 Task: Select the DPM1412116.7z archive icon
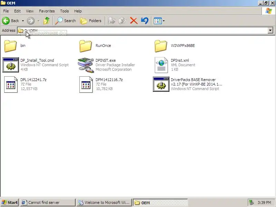[86, 85]
